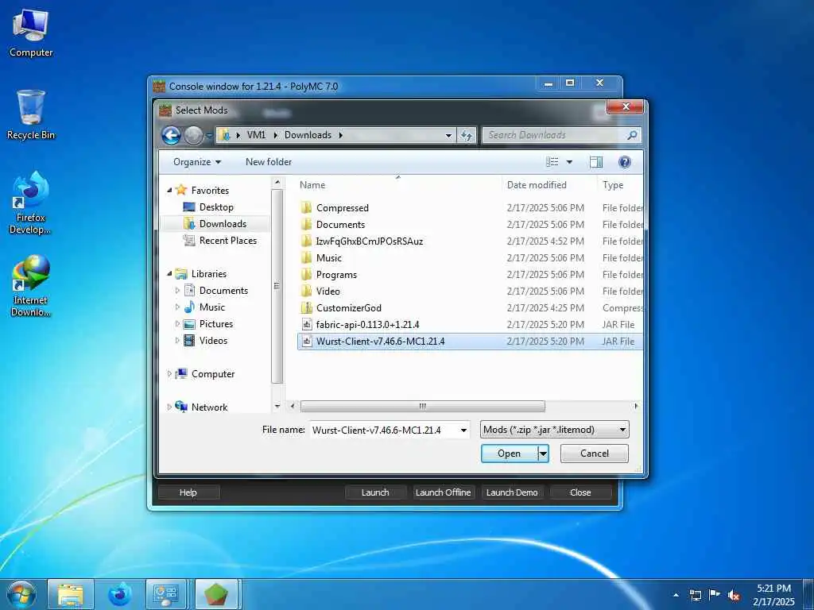This screenshot has width=814, height=610.
Task: Open the Windows Start menu
Action: point(21,594)
